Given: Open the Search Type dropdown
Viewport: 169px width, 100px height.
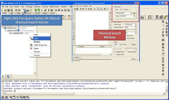Looking at the screenshot, I should (131, 25).
